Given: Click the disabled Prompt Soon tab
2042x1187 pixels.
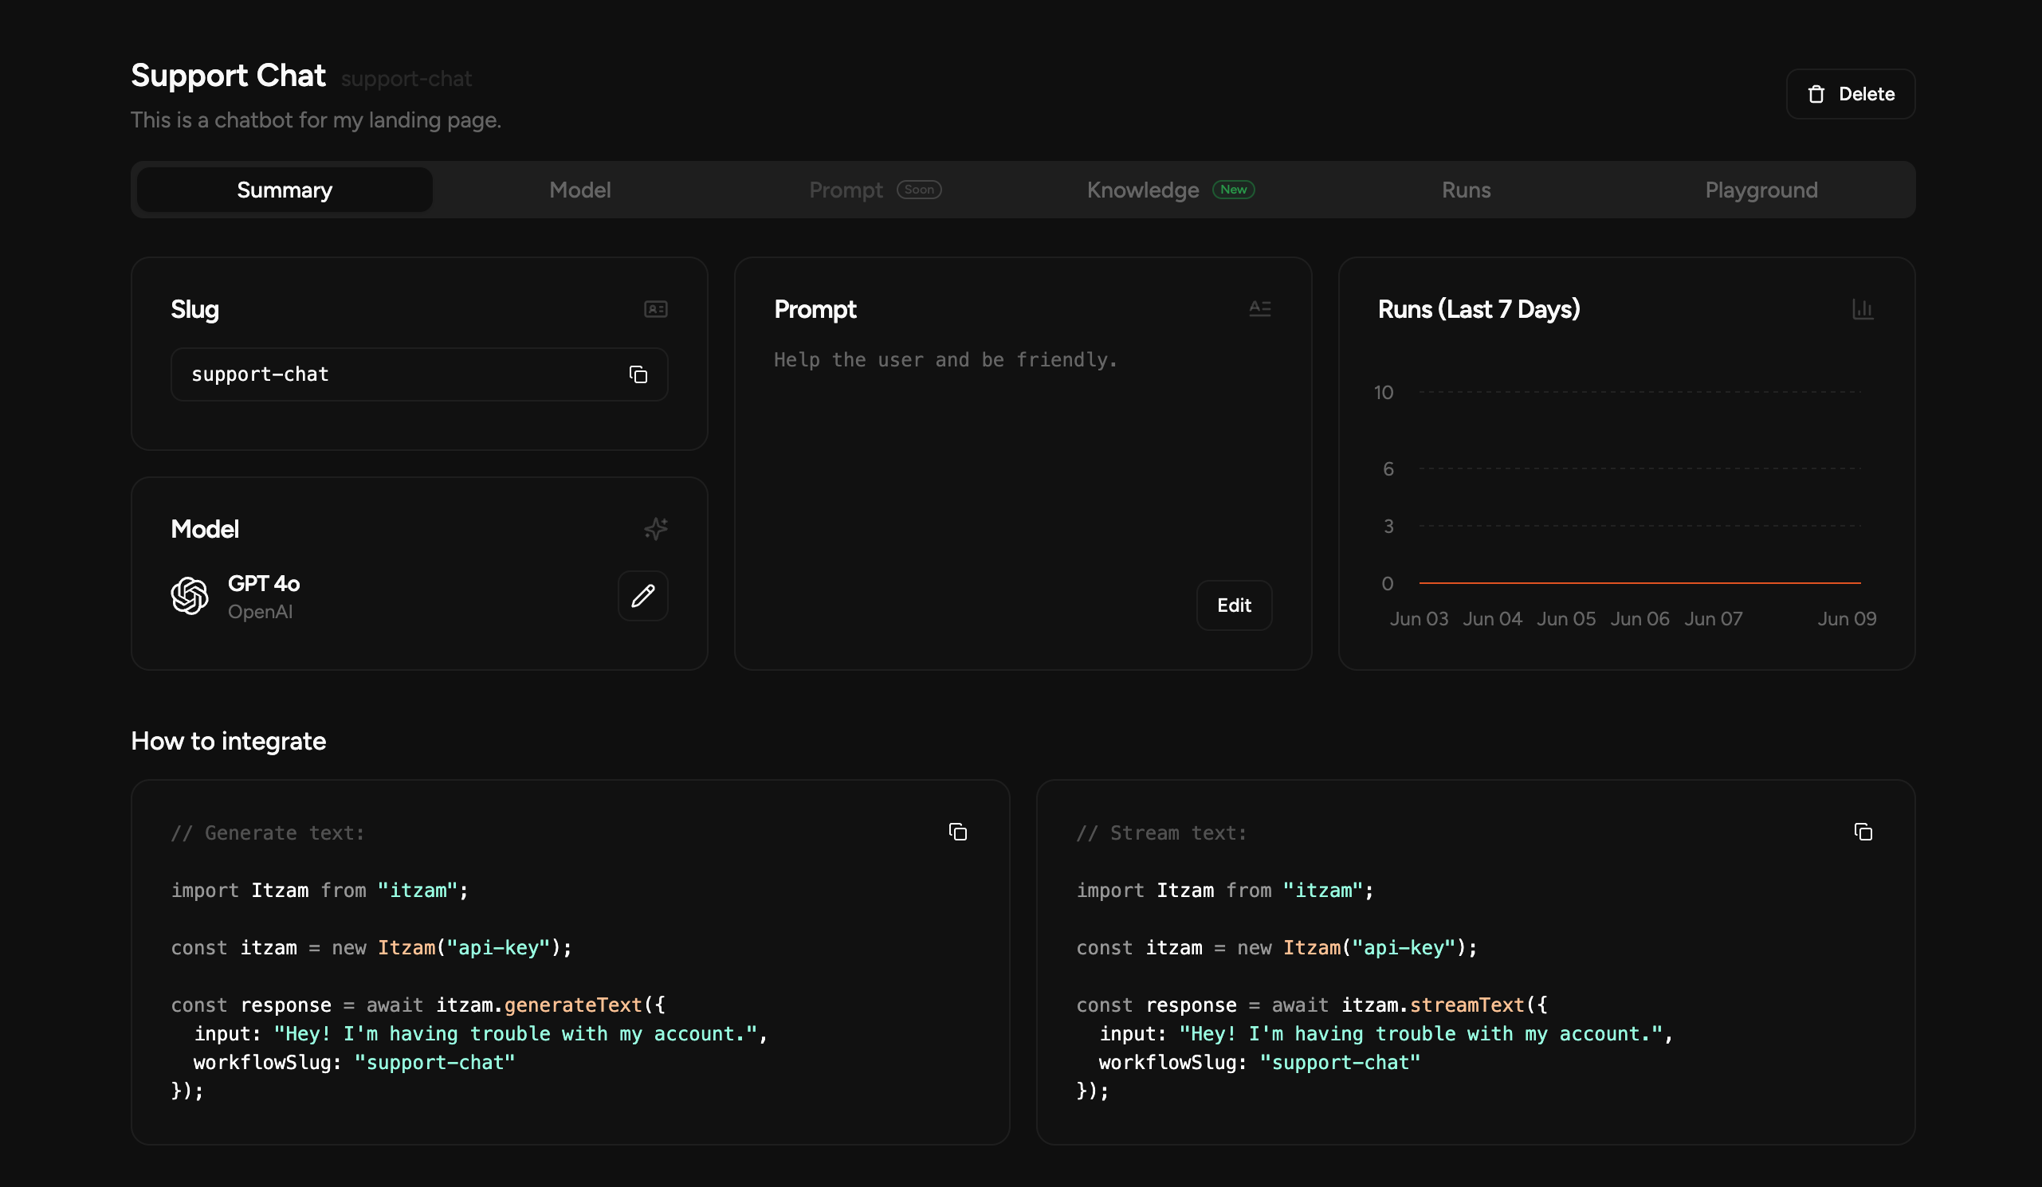Looking at the screenshot, I should pyautogui.click(x=846, y=190).
